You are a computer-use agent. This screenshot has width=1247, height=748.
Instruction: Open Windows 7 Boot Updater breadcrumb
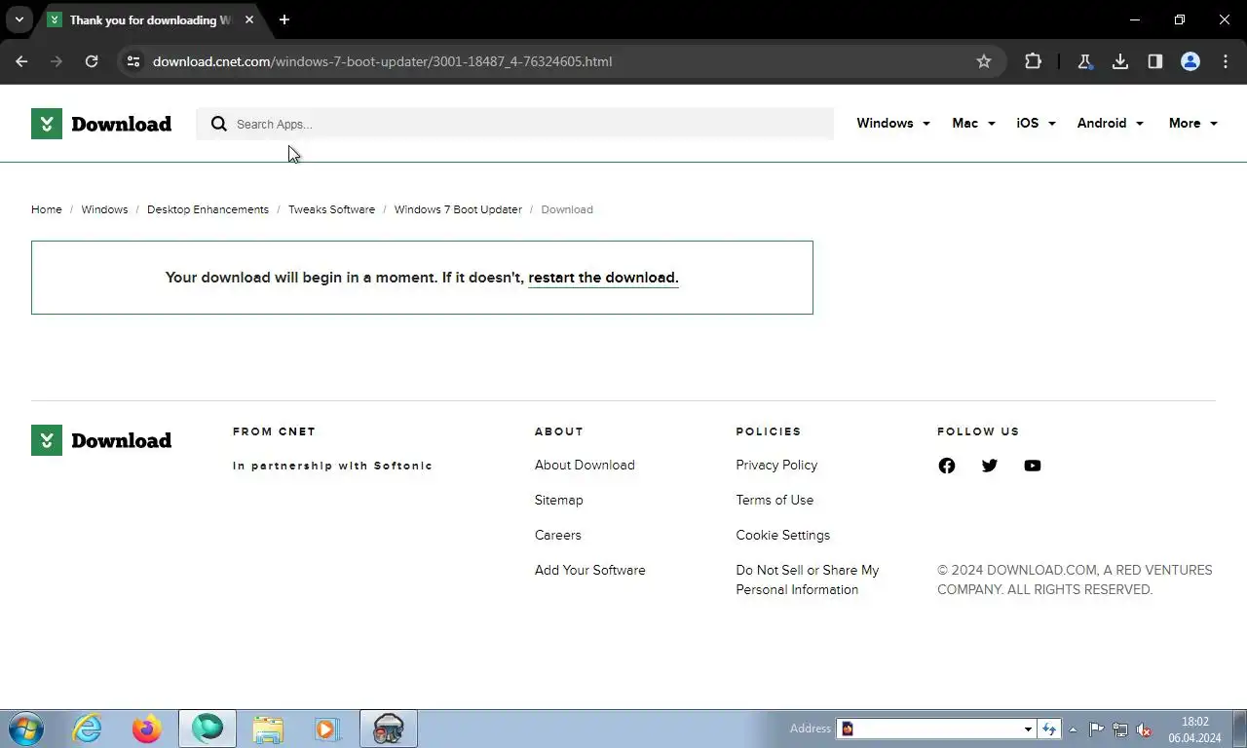[x=458, y=209]
